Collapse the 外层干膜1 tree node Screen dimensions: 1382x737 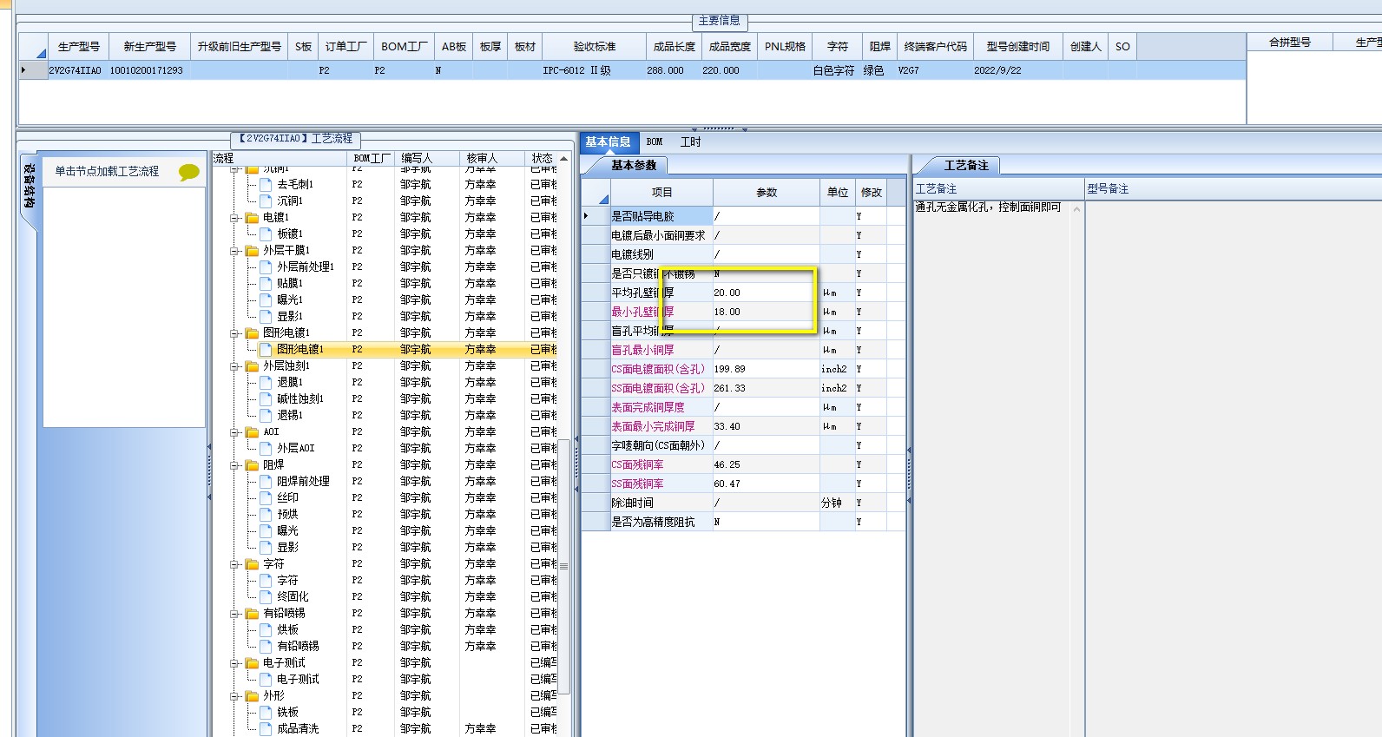tap(234, 251)
